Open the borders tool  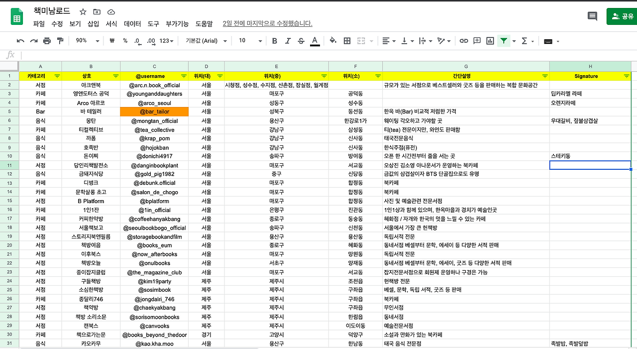coord(346,41)
